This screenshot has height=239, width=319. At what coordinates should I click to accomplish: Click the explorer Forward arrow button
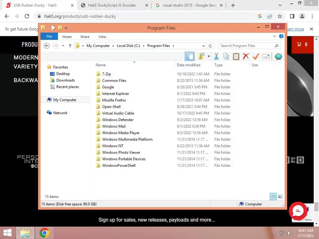pyautogui.click(x=55, y=46)
